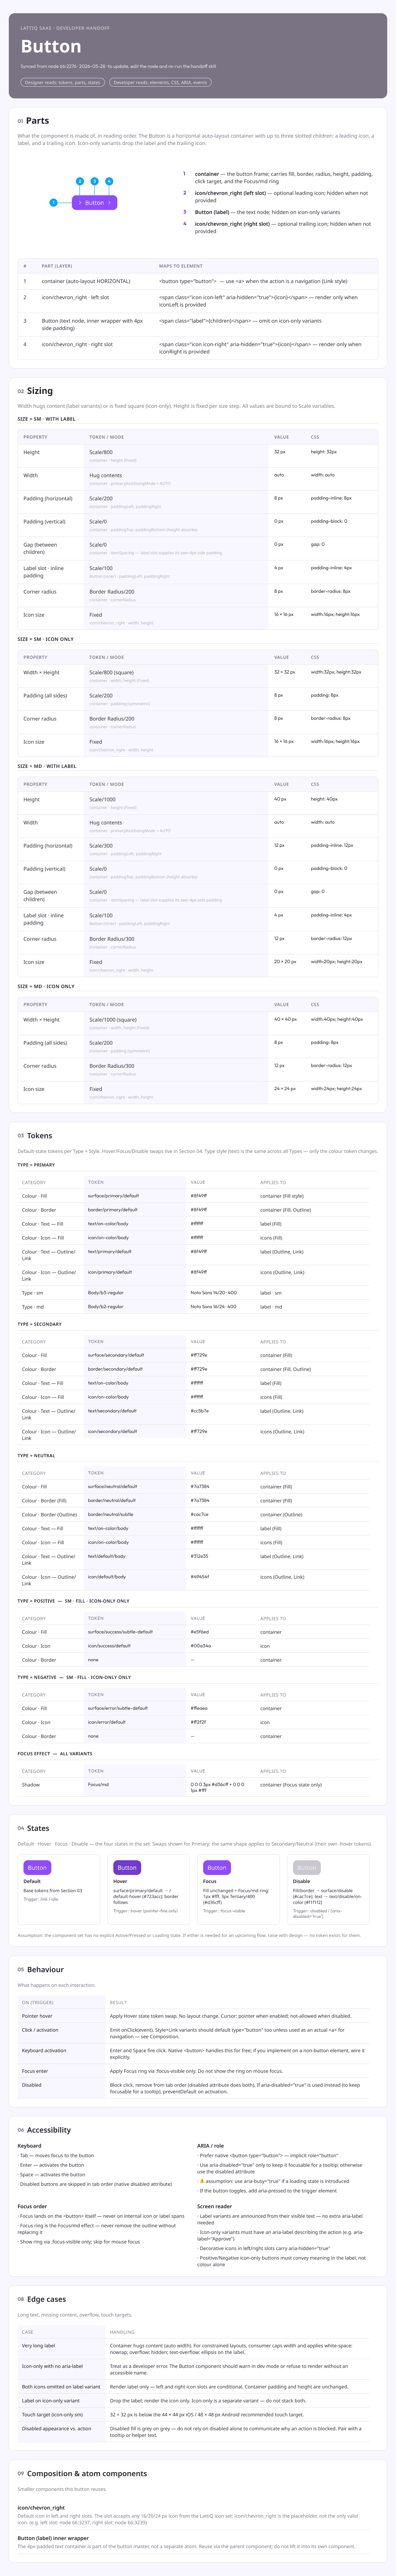Screen dimensions: 396x2576
Task: Select the 'Noto Sans 14/20 · 400' value
Action: point(214,1293)
